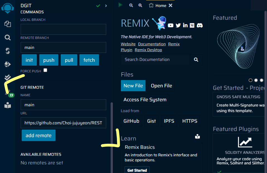Viewport: 267px width, 173px height.
Task: Click the documentation search magnifier button
Action: [196, 60]
